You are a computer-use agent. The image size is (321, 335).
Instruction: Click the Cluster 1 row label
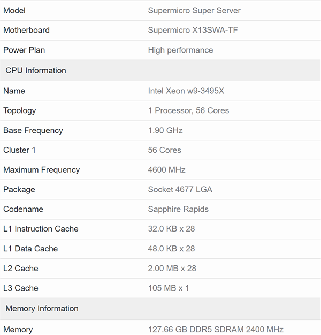(x=19, y=150)
